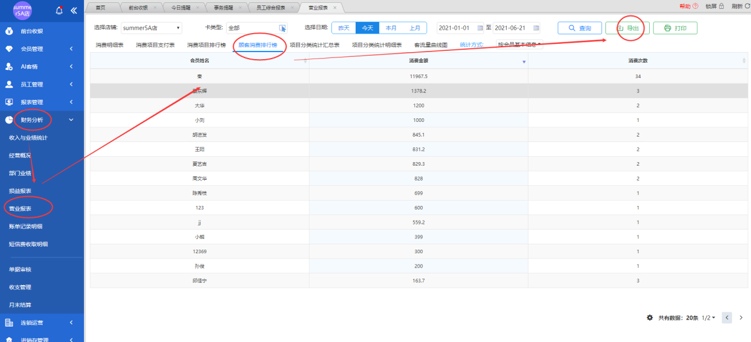Click the 锁屏 padlock icon
This screenshot has width=751, height=342.
pyautogui.click(x=721, y=6)
